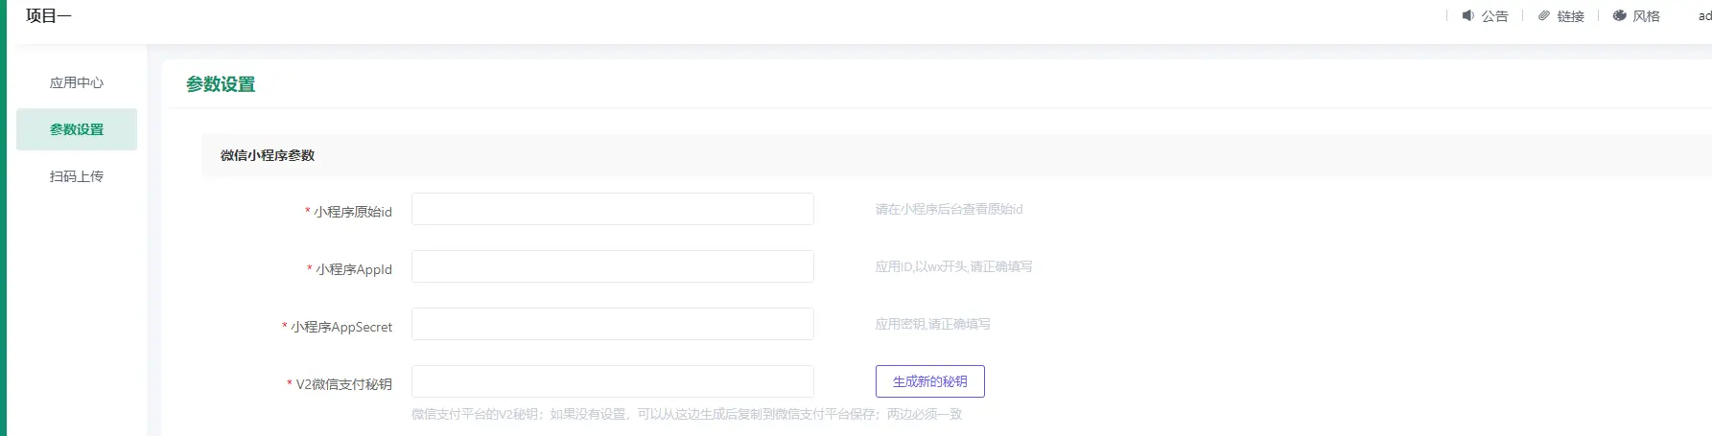Click the 链接 paperclip icon
The height and width of the screenshot is (436, 1712).
tap(1544, 15)
